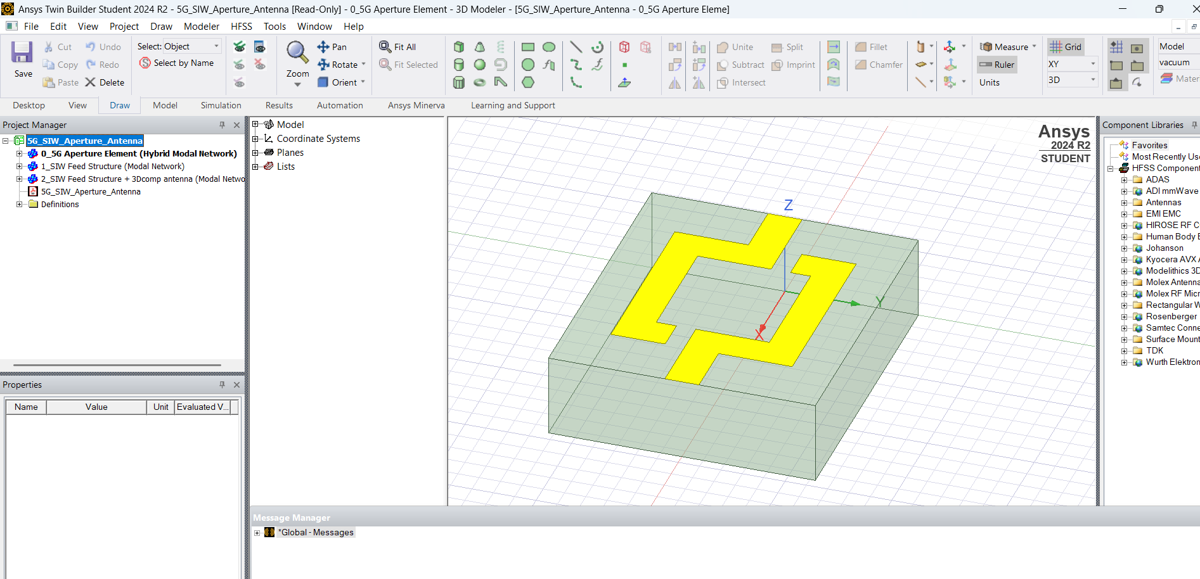Select the Draw circle tool
The width and height of the screenshot is (1200, 579).
coord(527,65)
